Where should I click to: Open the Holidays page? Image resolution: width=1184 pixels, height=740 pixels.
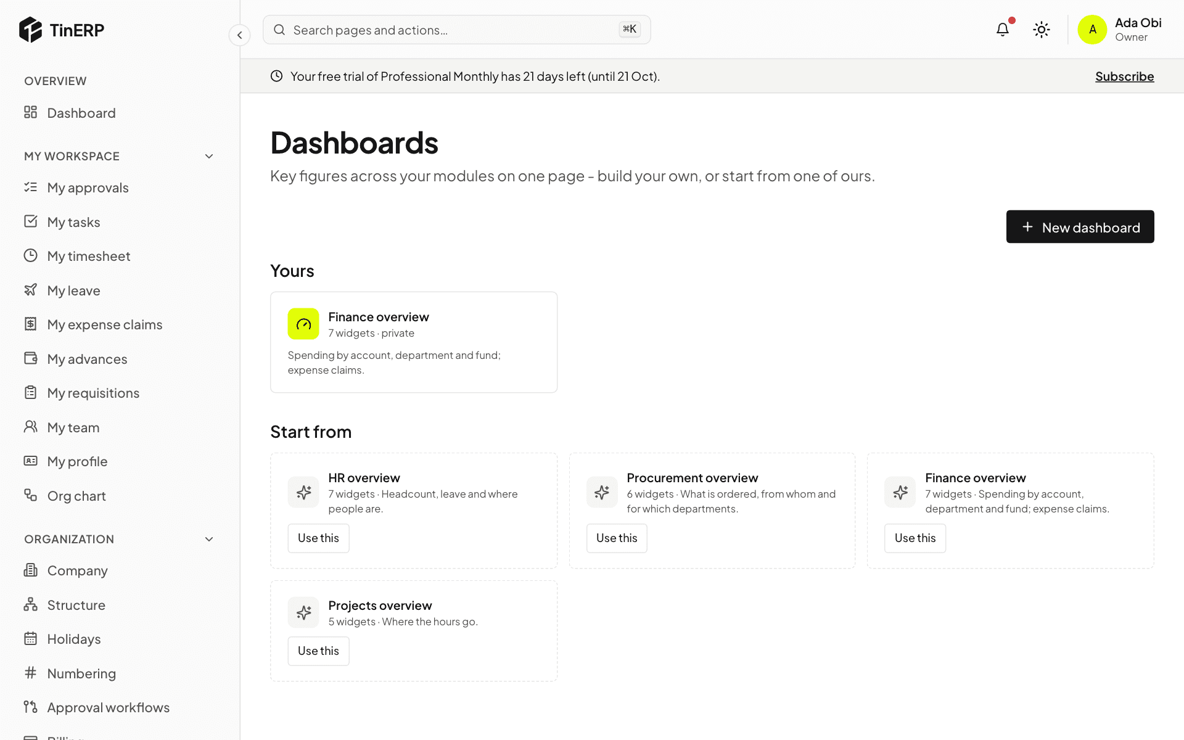pyautogui.click(x=120, y=639)
